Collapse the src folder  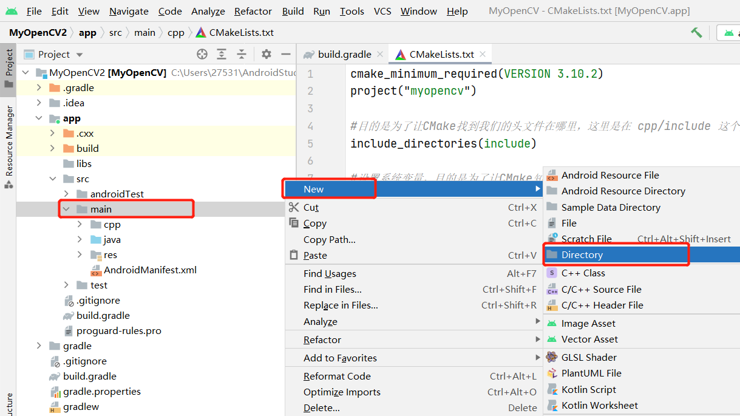tap(52, 179)
